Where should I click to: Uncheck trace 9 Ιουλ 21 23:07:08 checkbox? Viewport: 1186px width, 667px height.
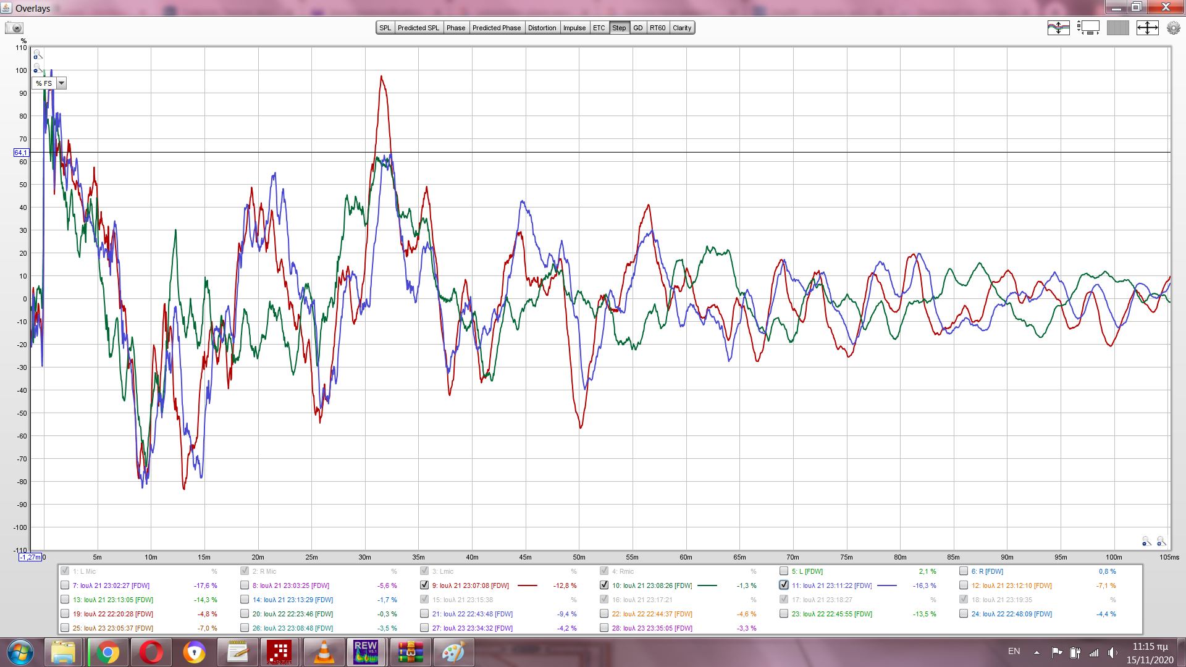(424, 585)
